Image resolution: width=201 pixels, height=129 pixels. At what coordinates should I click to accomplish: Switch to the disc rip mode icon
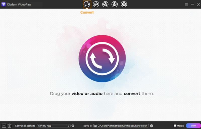(96, 4)
